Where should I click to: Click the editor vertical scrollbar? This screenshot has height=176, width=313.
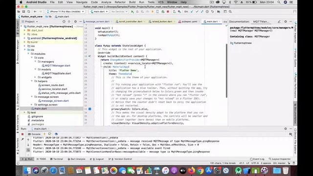point(226,71)
